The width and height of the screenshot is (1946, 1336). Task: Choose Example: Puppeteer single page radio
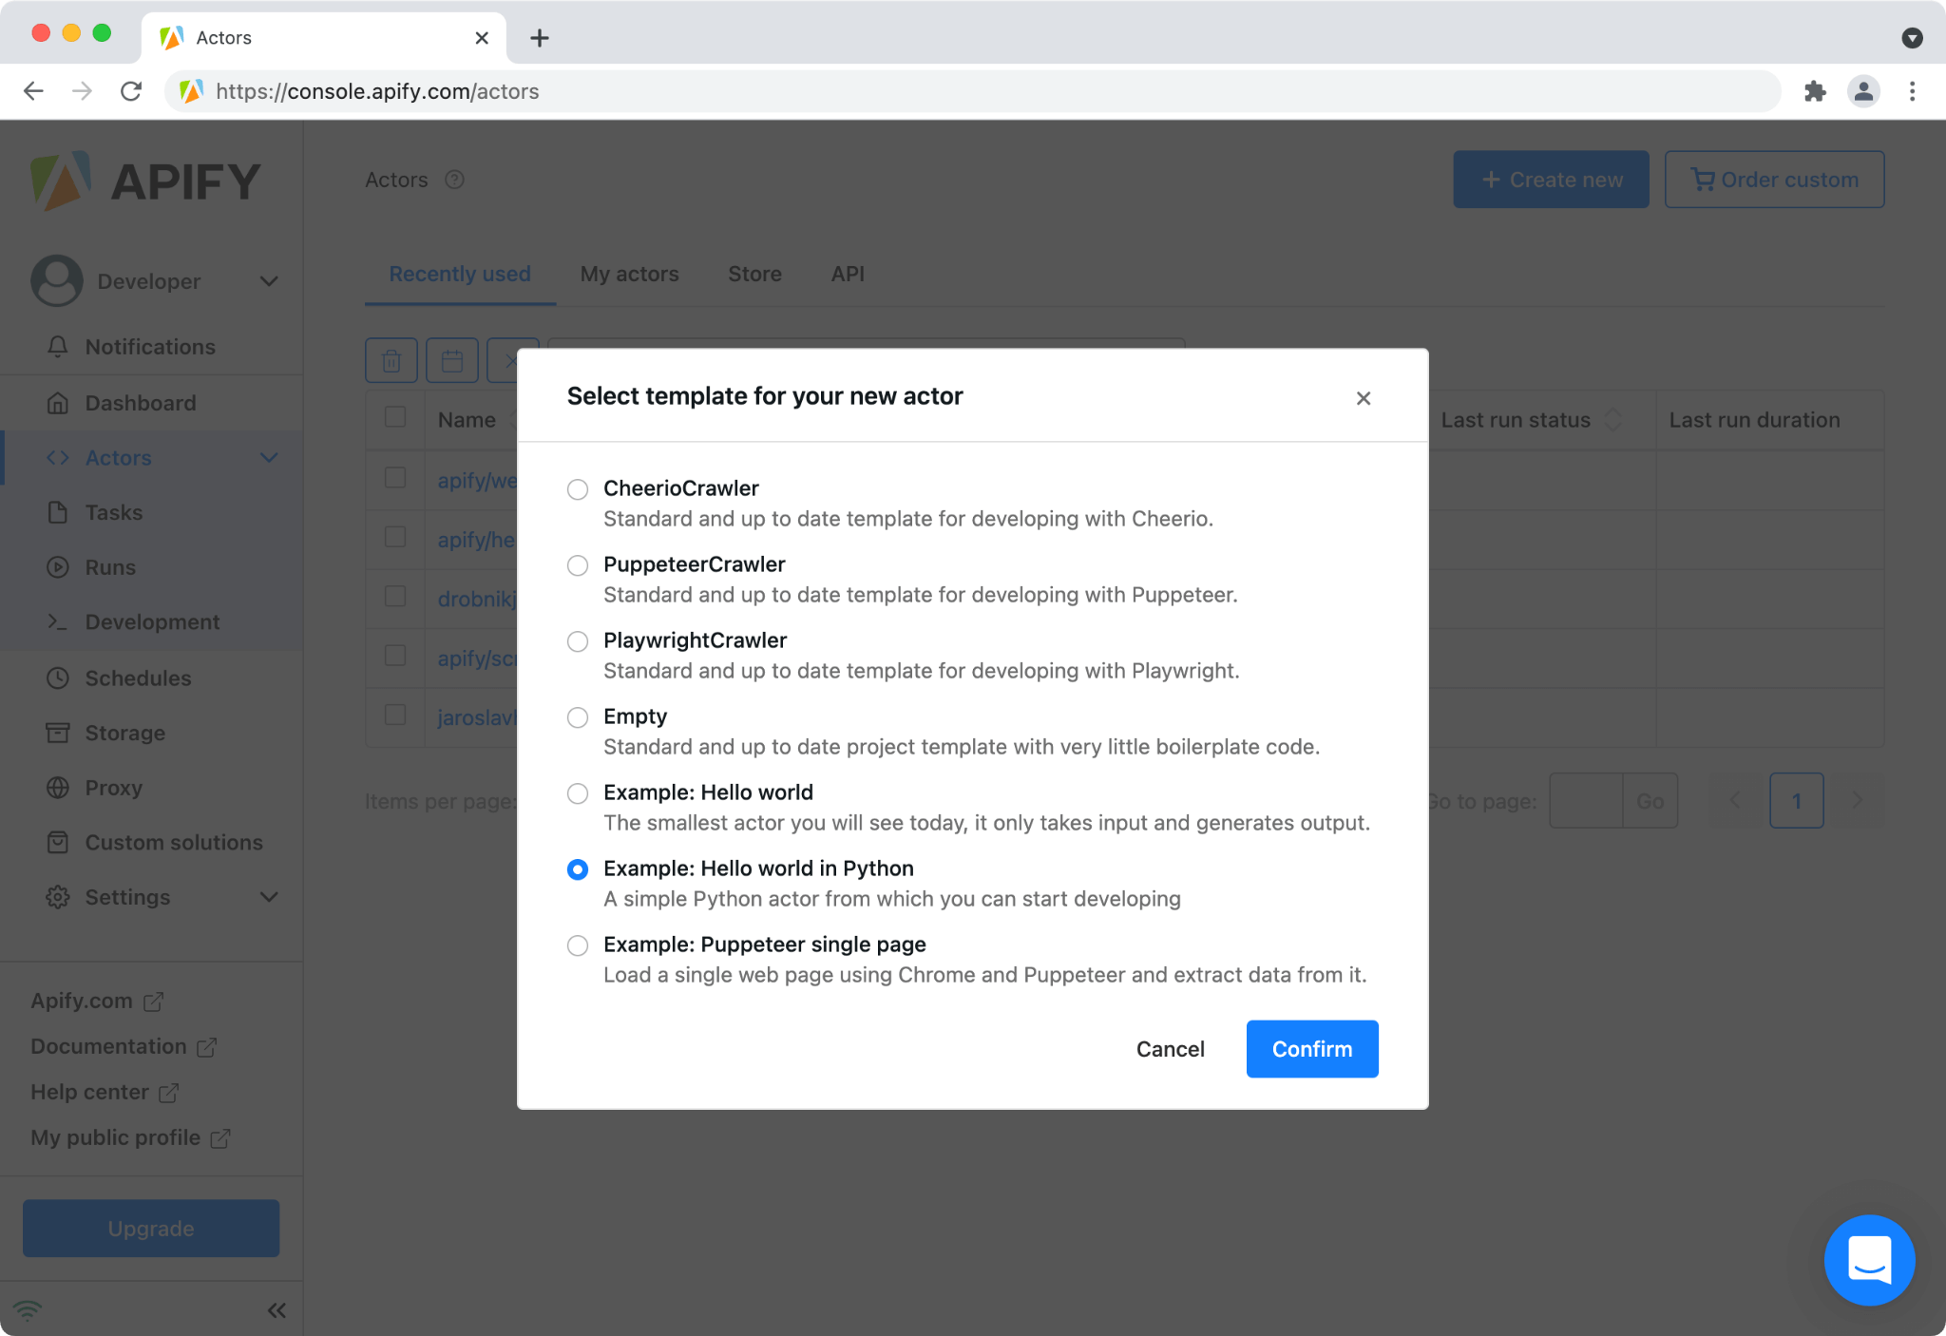pos(578,945)
